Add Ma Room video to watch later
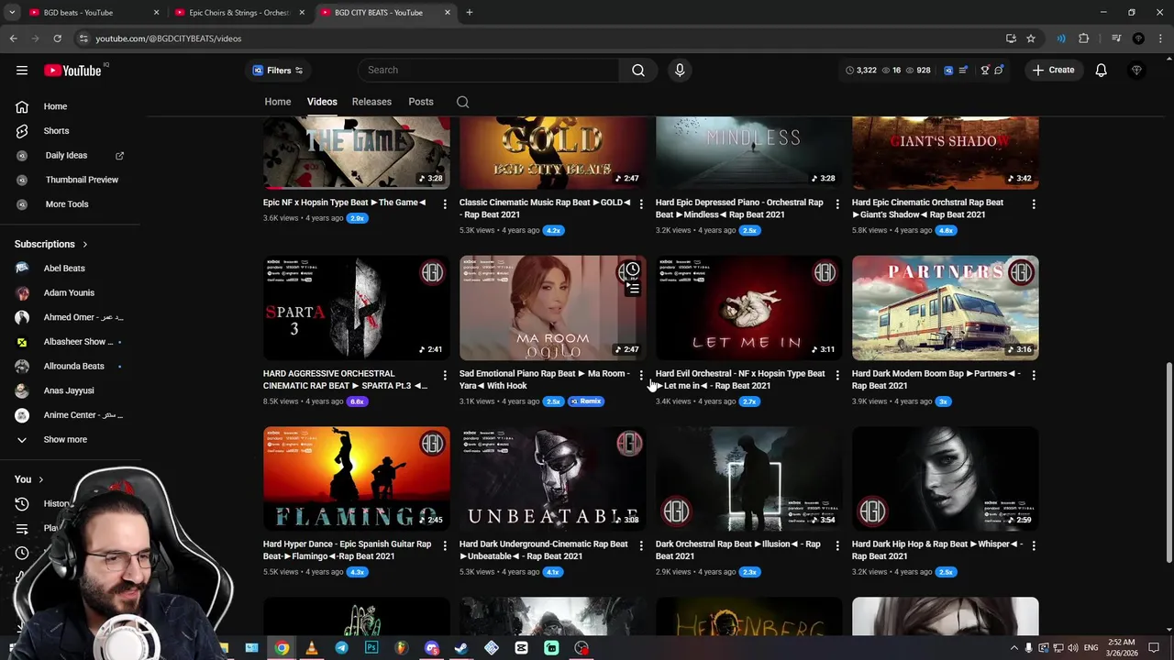This screenshot has height=660, width=1174. pos(632,271)
